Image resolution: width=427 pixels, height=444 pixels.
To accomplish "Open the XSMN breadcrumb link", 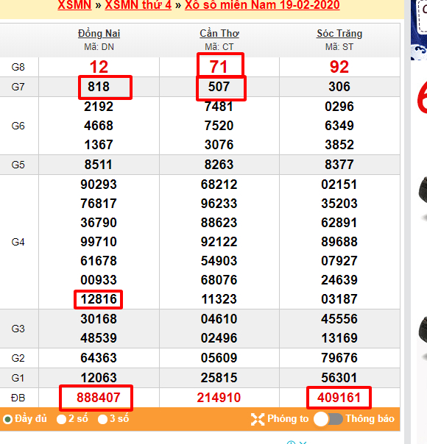I will [x=74, y=5].
